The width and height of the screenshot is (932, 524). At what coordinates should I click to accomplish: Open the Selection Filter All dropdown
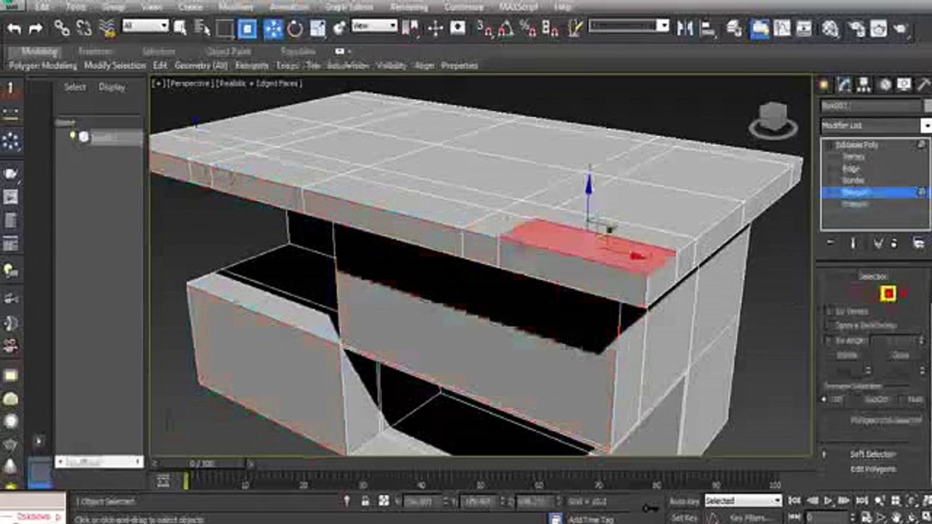(x=145, y=25)
